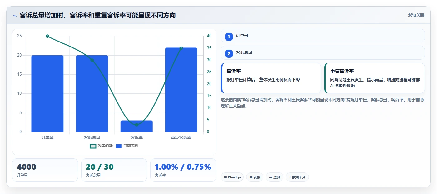437x194 pixels.
Task: Click the blue 订单量 bar
Action: [47, 94]
